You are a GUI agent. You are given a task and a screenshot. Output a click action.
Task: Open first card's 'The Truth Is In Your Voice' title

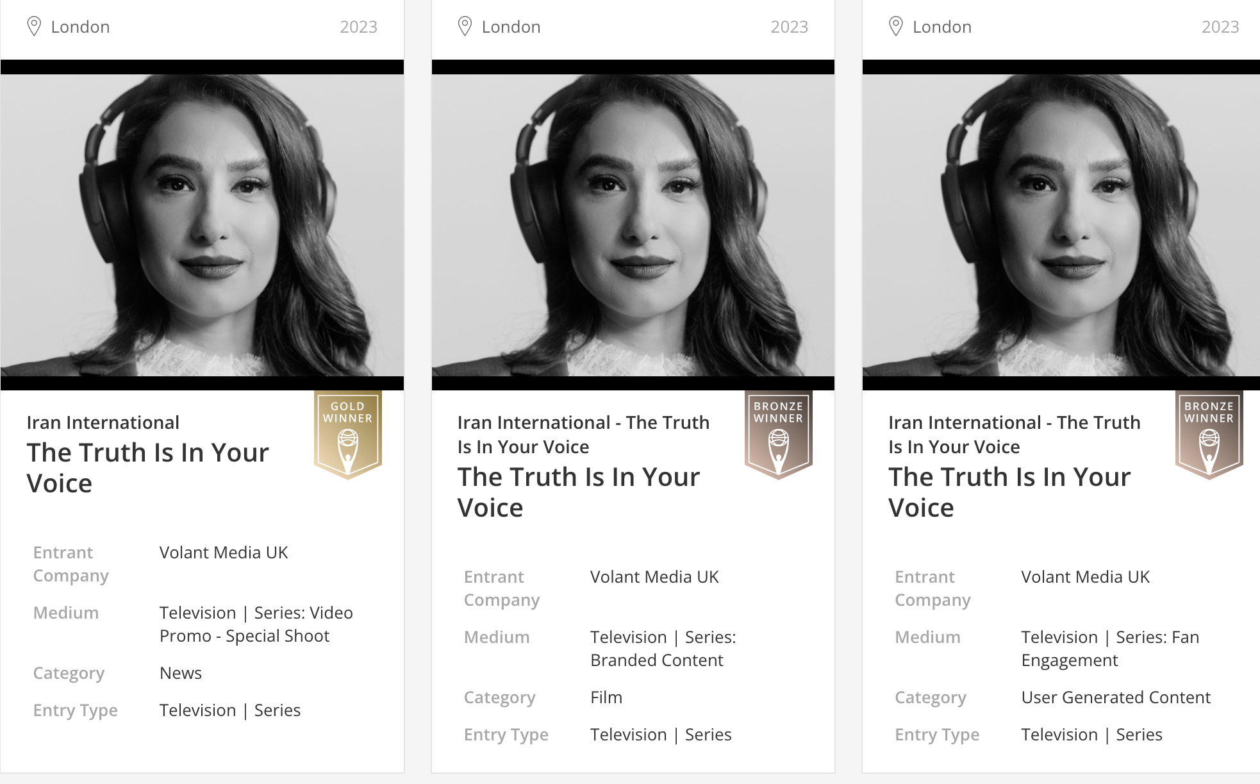point(148,467)
